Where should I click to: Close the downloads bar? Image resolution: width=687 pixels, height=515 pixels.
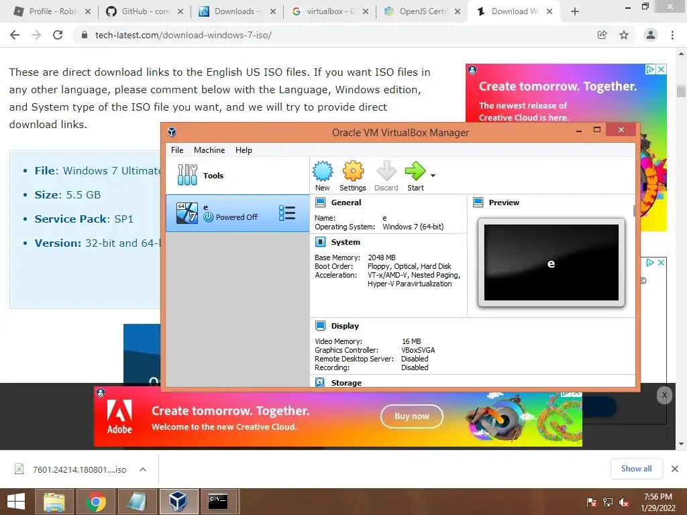coord(675,469)
